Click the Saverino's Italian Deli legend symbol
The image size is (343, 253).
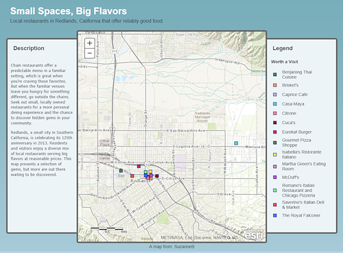click(275, 204)
